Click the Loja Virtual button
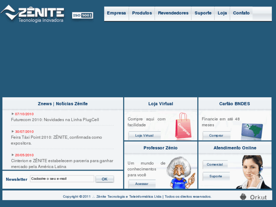 tap(145, 136)
